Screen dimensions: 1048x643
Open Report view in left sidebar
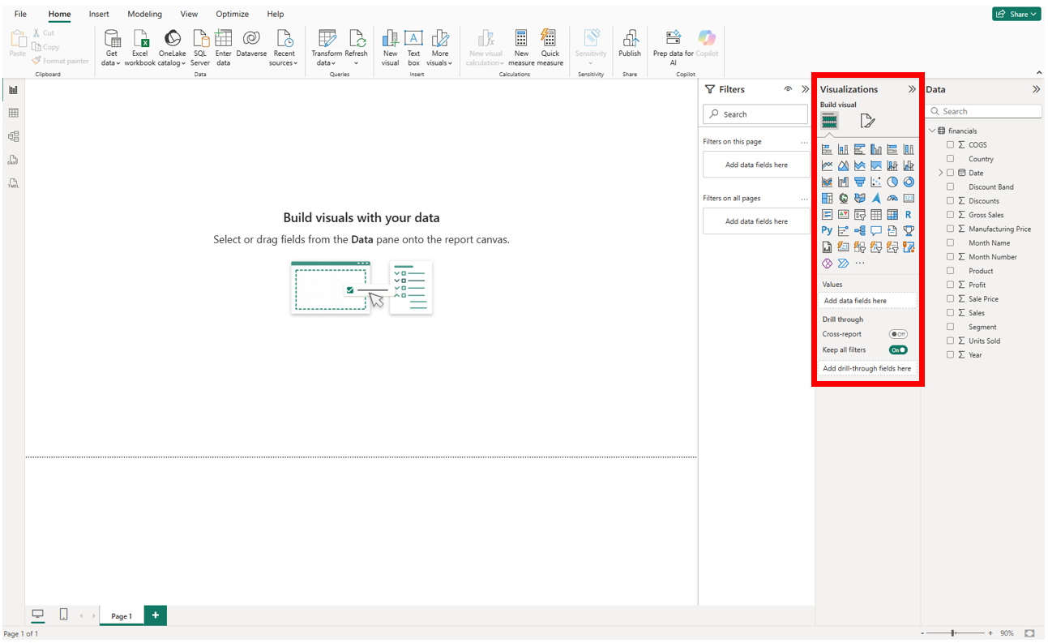point(14,89)
